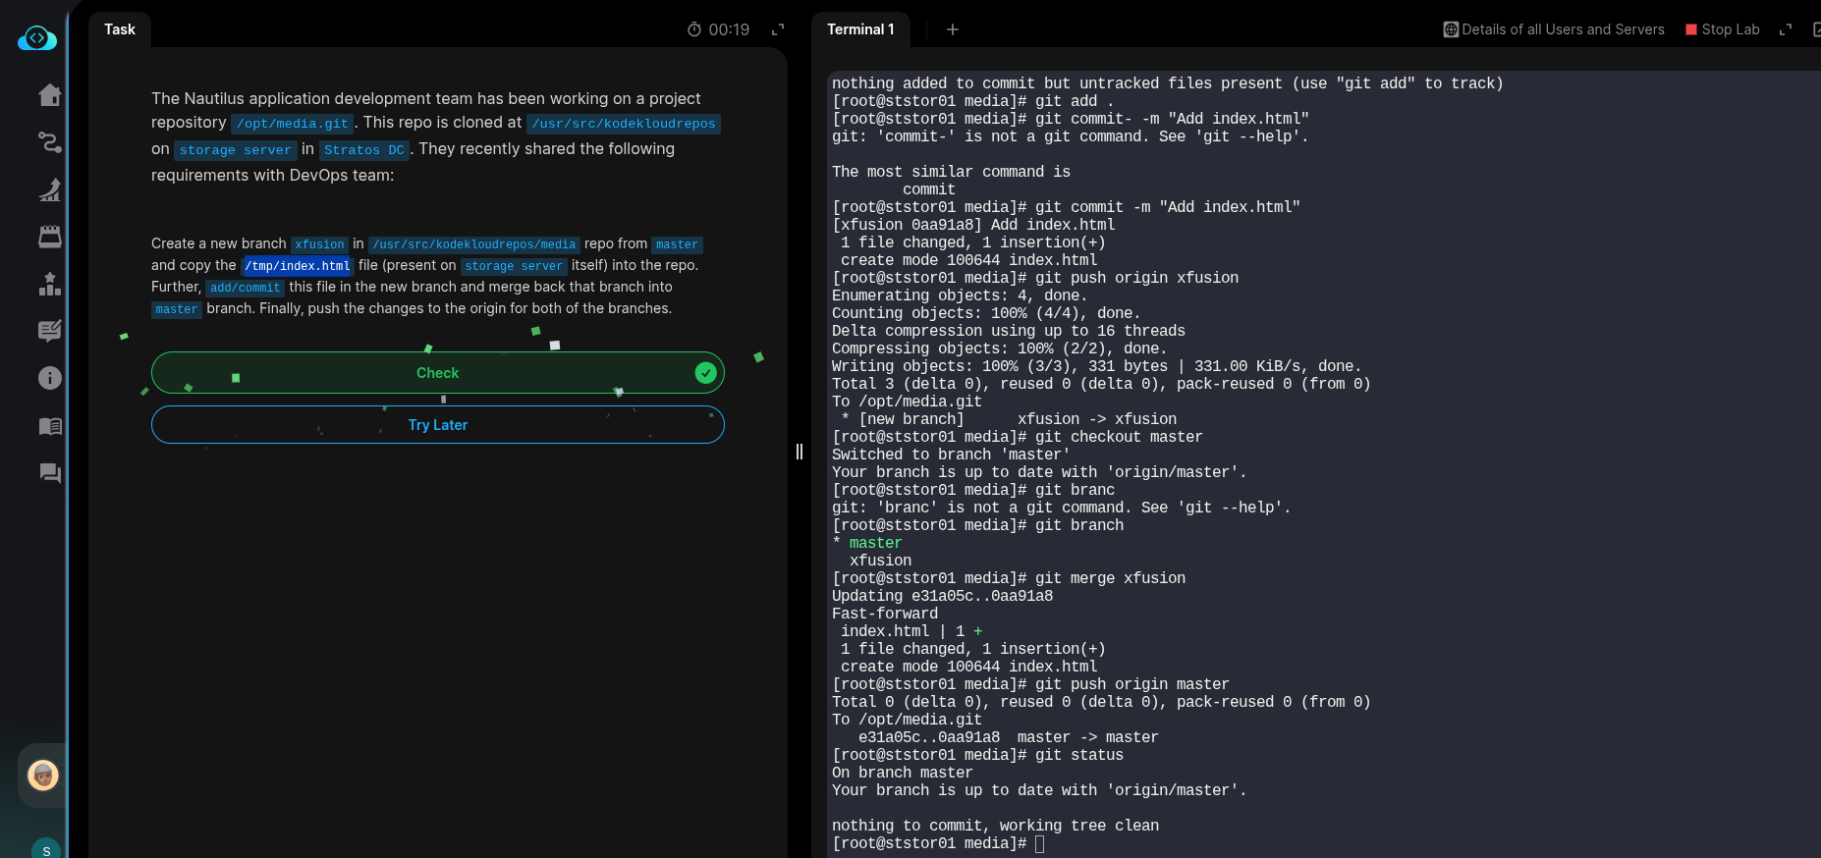Switch to the Task tab
Image resolution: width=1821 pixels, height=858 pixels.
click(x=120, y=29)
